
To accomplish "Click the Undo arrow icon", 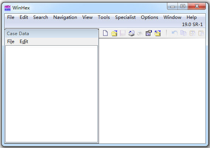I will click(174, 33).
